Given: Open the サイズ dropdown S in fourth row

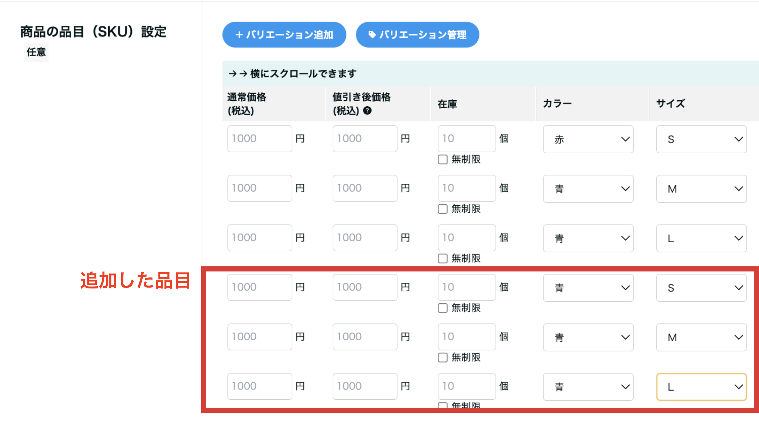Looking at the screenshot, I should click(x=701, y=288).
